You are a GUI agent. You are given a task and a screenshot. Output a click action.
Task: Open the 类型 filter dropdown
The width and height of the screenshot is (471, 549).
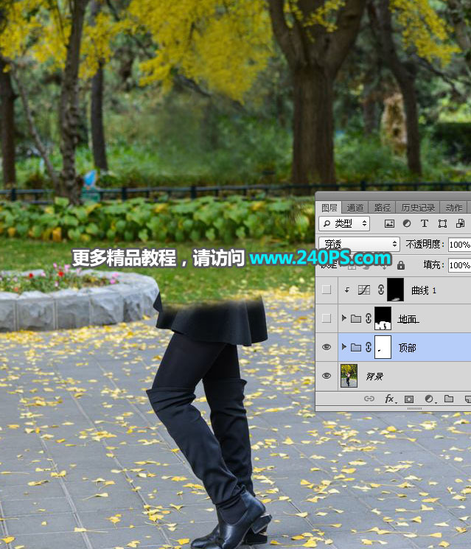[344, 223]
